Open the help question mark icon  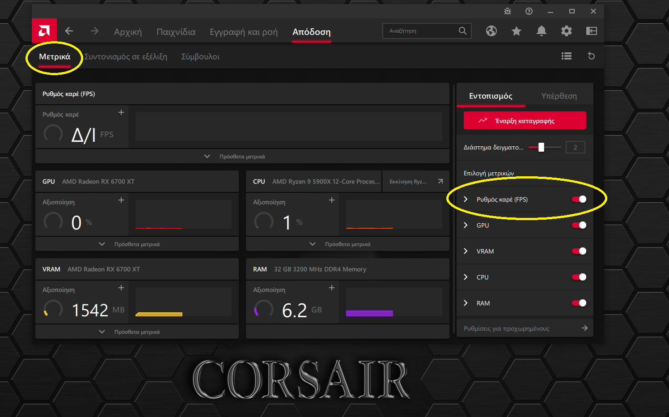529,11
